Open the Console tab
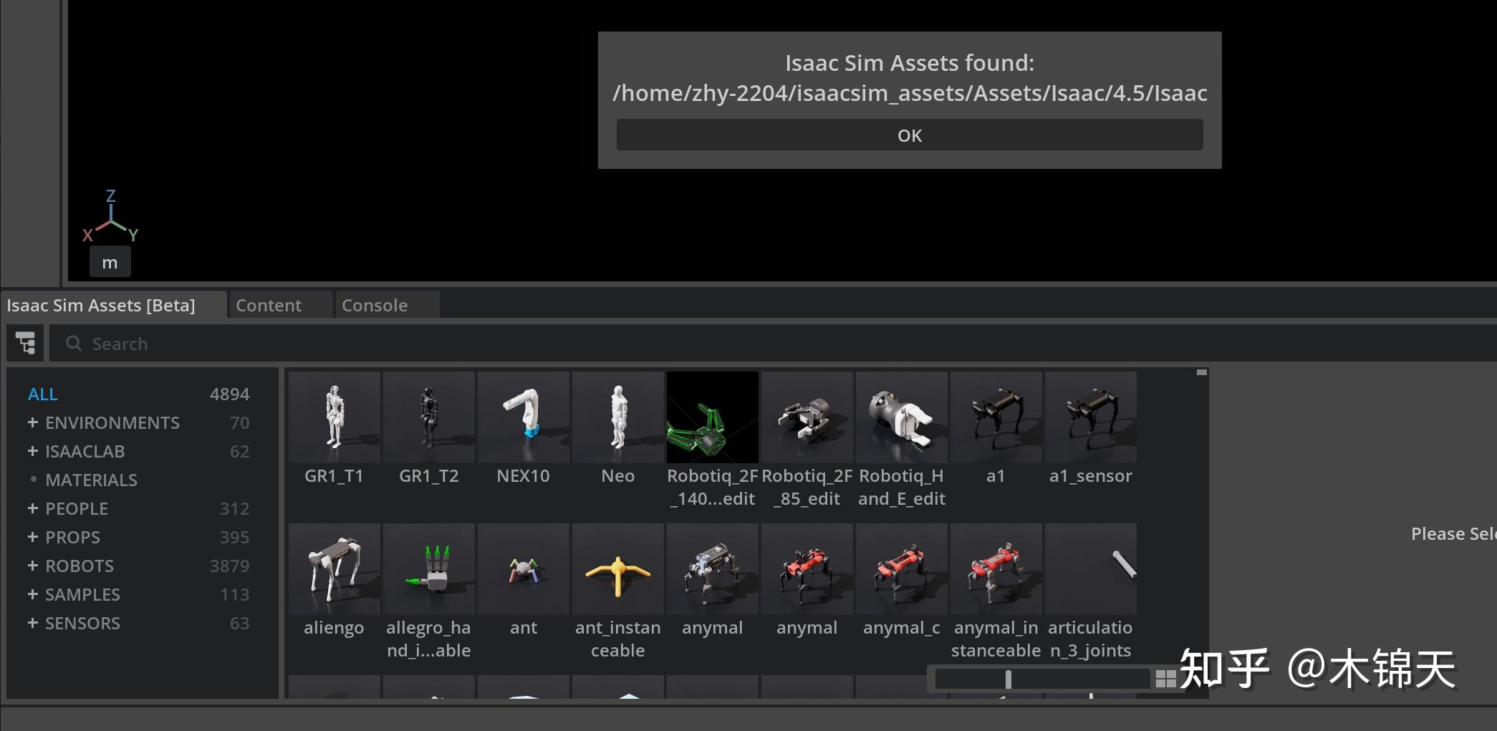This screenshot has width=1497, height=731. (374, 305)
